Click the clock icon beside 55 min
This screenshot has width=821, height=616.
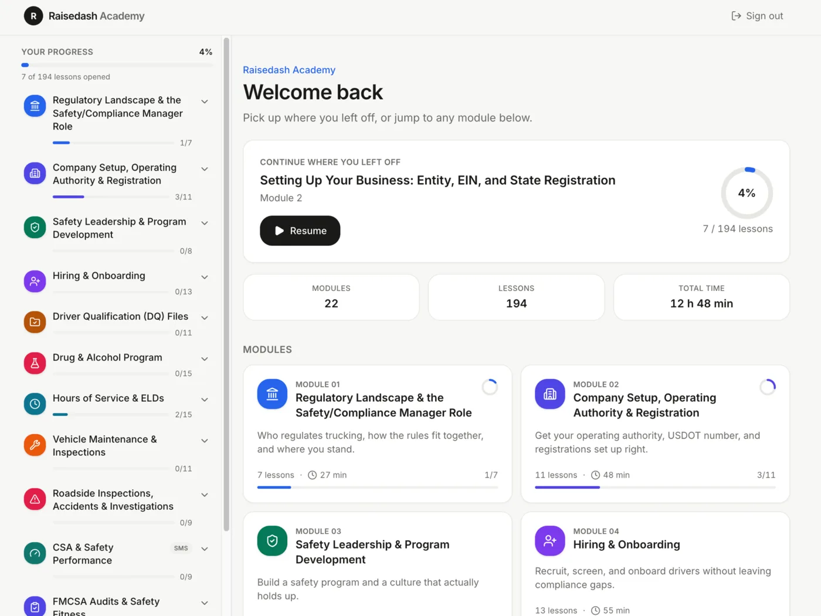pyautogui.click(x=595, y=611)
